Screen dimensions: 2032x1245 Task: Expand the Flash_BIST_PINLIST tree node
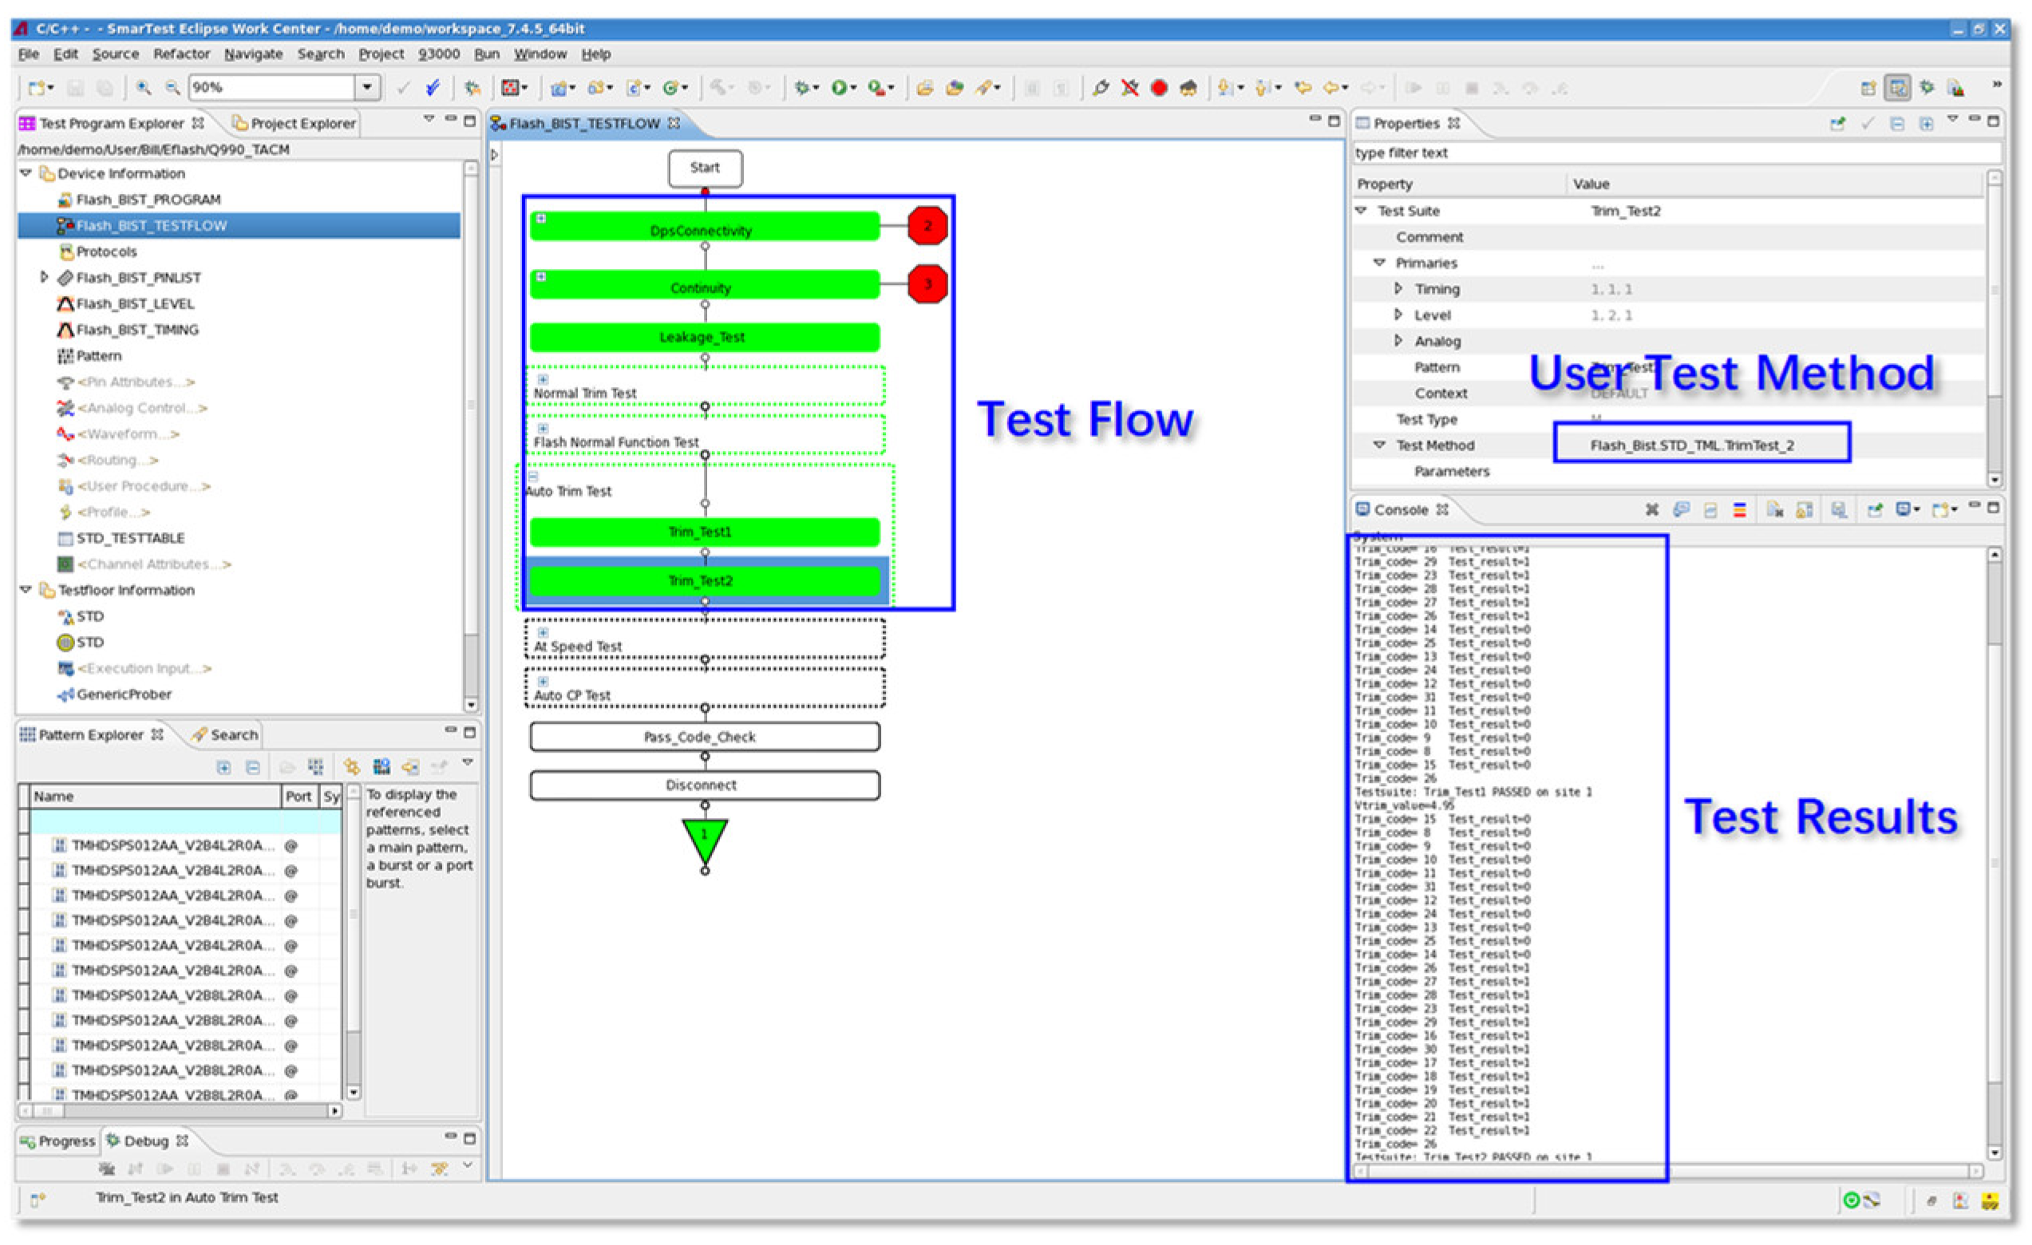[44, 277]
